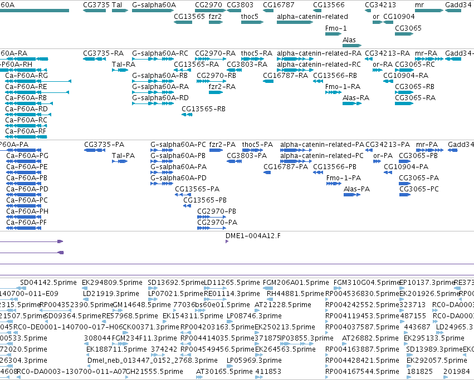Open the LP08746.3prime EST label
The width and height of the screenshot is (474, 380).
254,316
